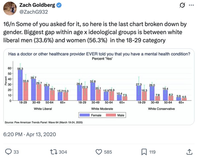Image resolution: width=199 pixels, height=161 pixels.
Task: Like the tweet with the heart icon
Action: pos(99,152)
